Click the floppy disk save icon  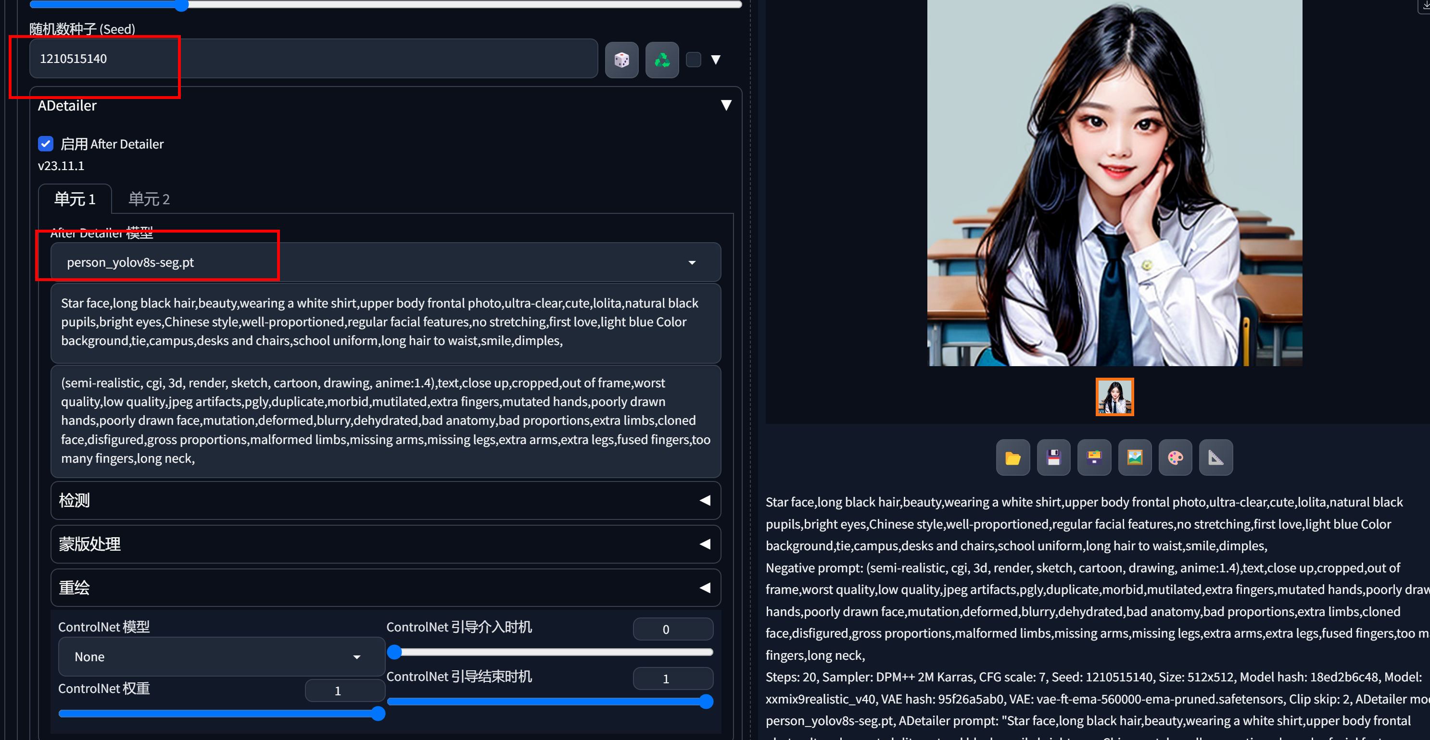[1053, 457]
